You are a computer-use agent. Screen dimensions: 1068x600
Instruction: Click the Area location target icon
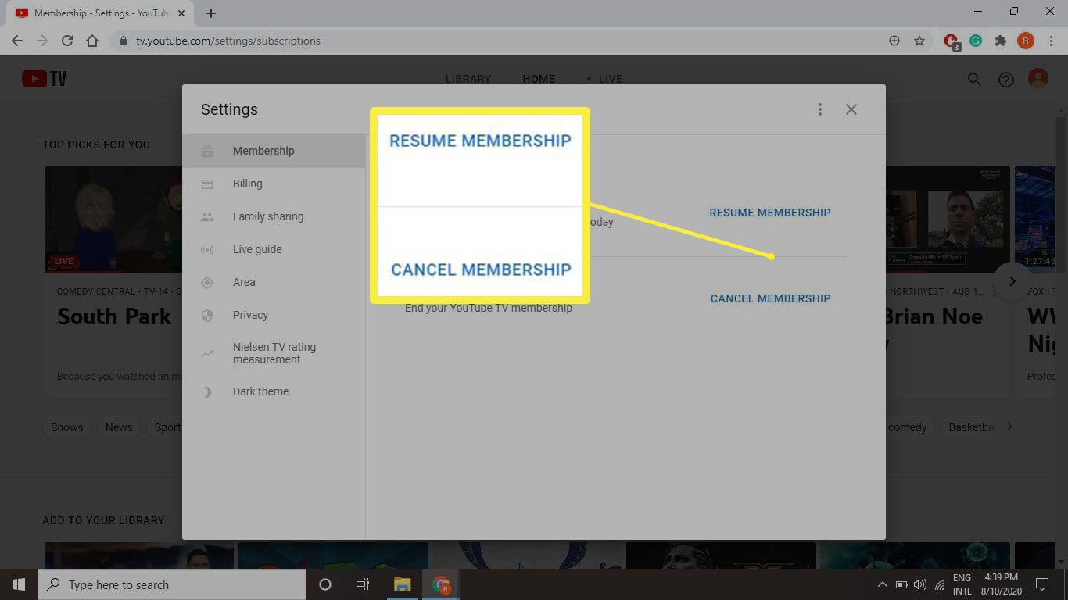pos(207,283)
